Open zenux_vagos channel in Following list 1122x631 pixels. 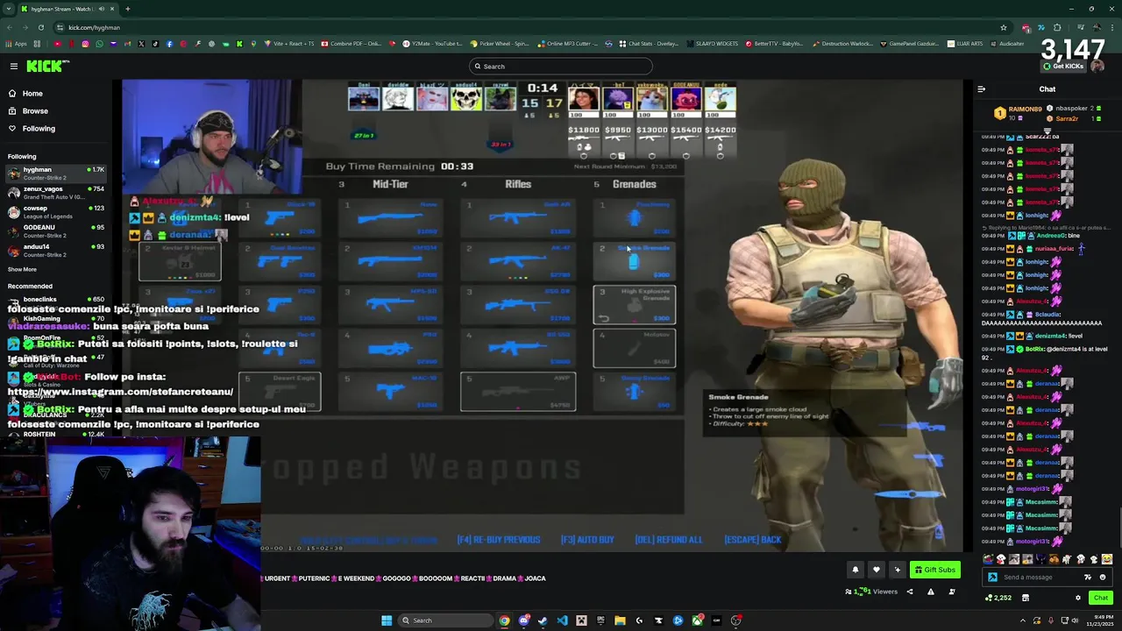56,193
